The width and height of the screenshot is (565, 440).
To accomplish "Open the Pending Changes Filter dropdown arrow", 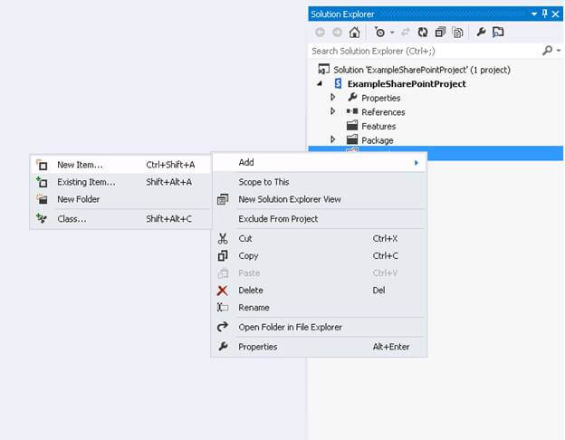I will [x=392, y=33].
